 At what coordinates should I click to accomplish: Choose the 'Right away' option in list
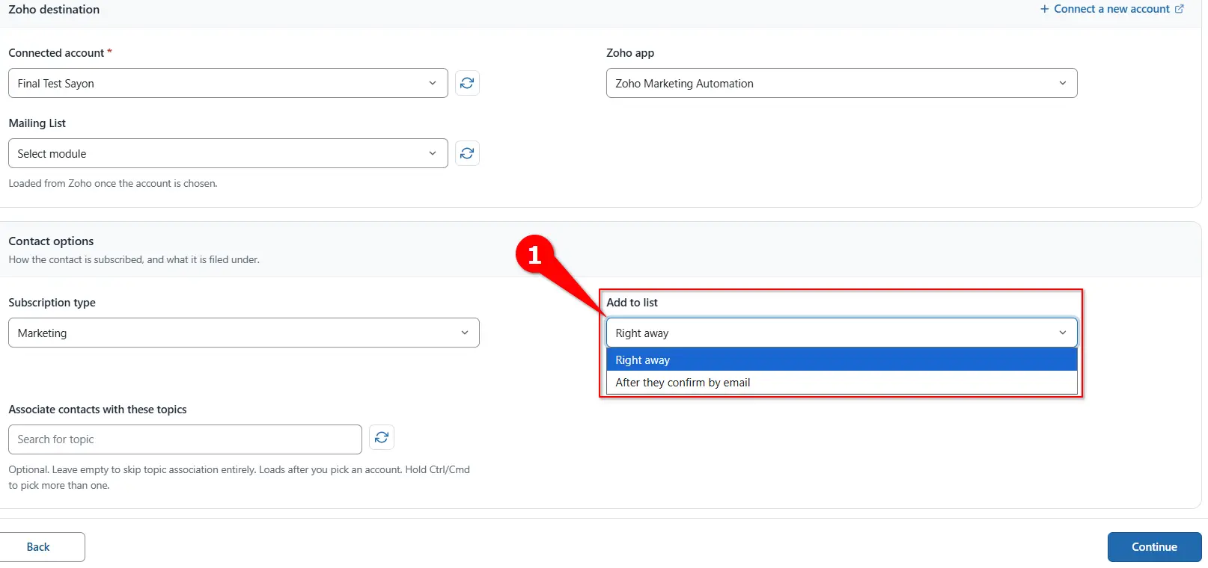pyautogui.click(x=841, y=360)
